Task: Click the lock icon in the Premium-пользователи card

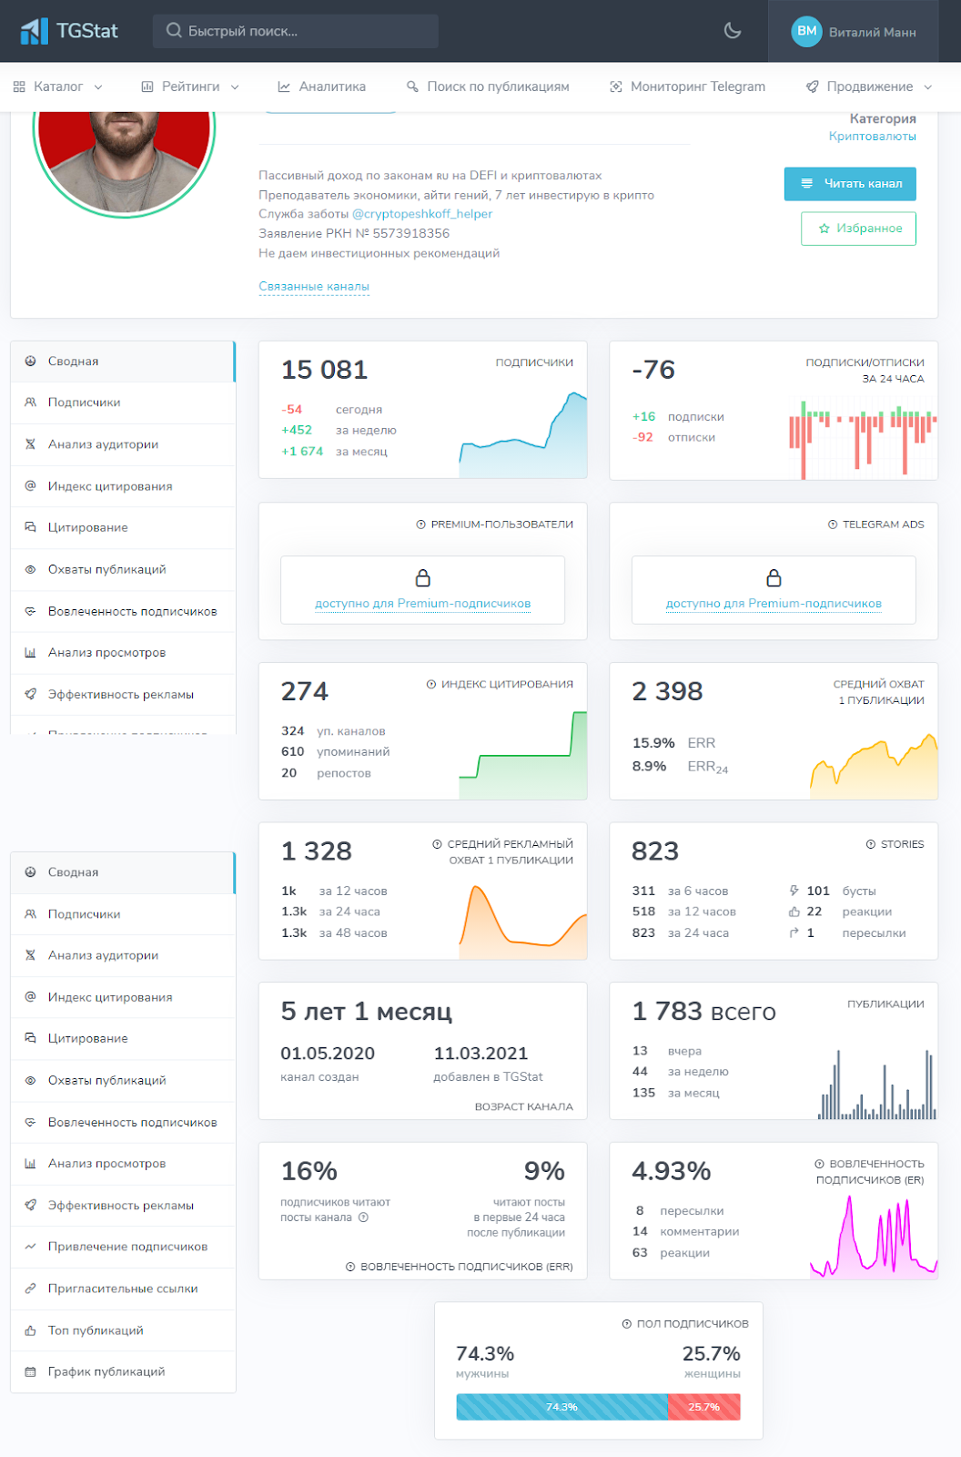Action: pos(423,578)
